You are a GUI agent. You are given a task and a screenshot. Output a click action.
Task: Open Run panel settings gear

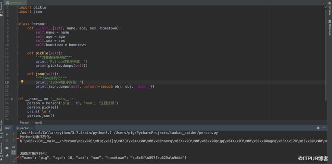click(x=318, y=128)
